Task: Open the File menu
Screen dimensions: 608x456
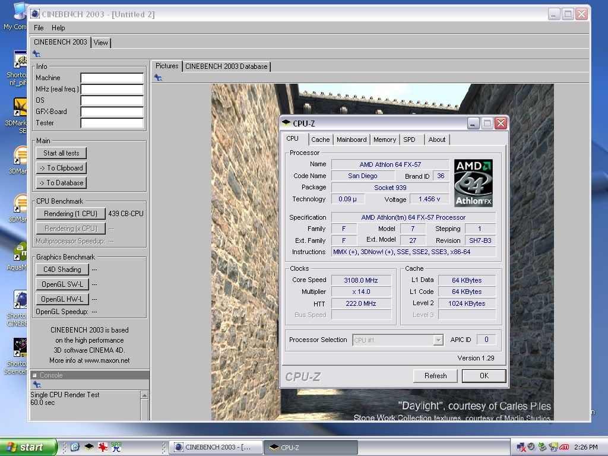Action: click(x=39, y=28)
